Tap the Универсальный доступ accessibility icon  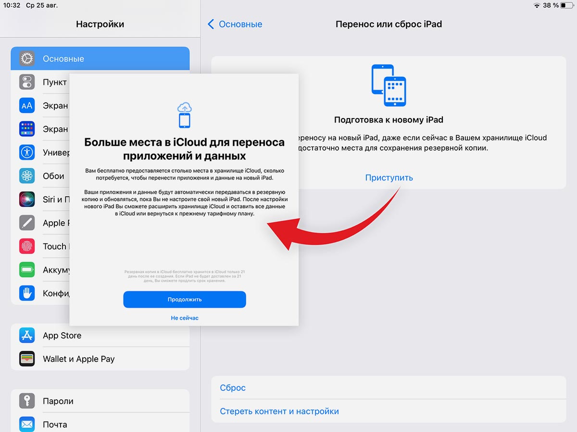(27, 153)
